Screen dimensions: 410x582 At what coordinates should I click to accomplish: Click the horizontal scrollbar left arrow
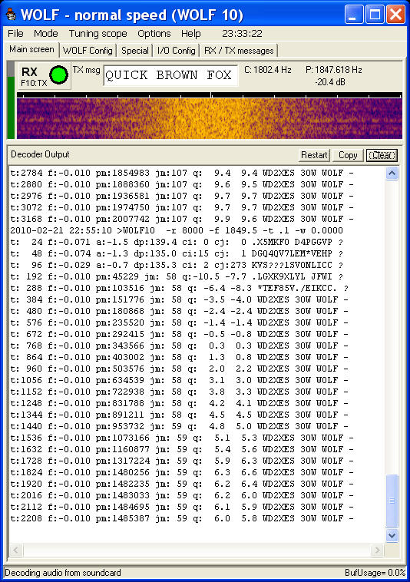pyautogui.click(x=15, y=550)
